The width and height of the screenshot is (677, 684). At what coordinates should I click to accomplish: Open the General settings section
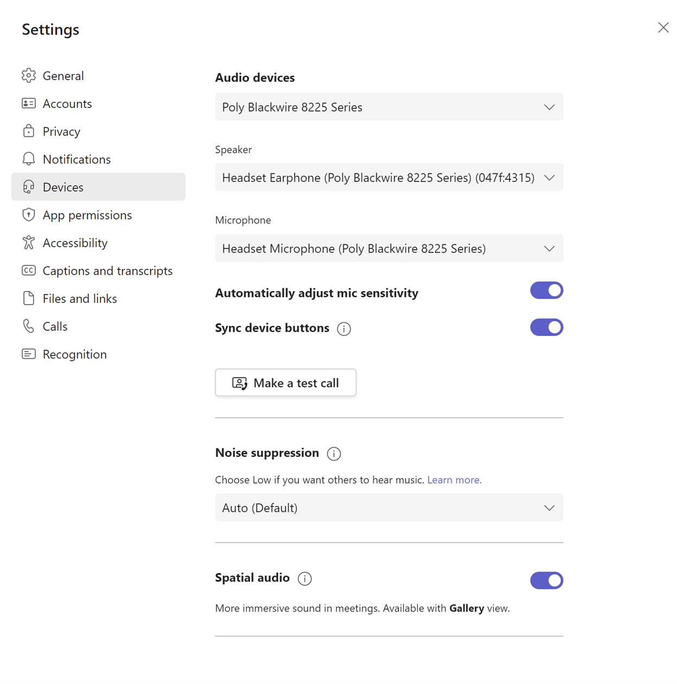click(98, 75)
